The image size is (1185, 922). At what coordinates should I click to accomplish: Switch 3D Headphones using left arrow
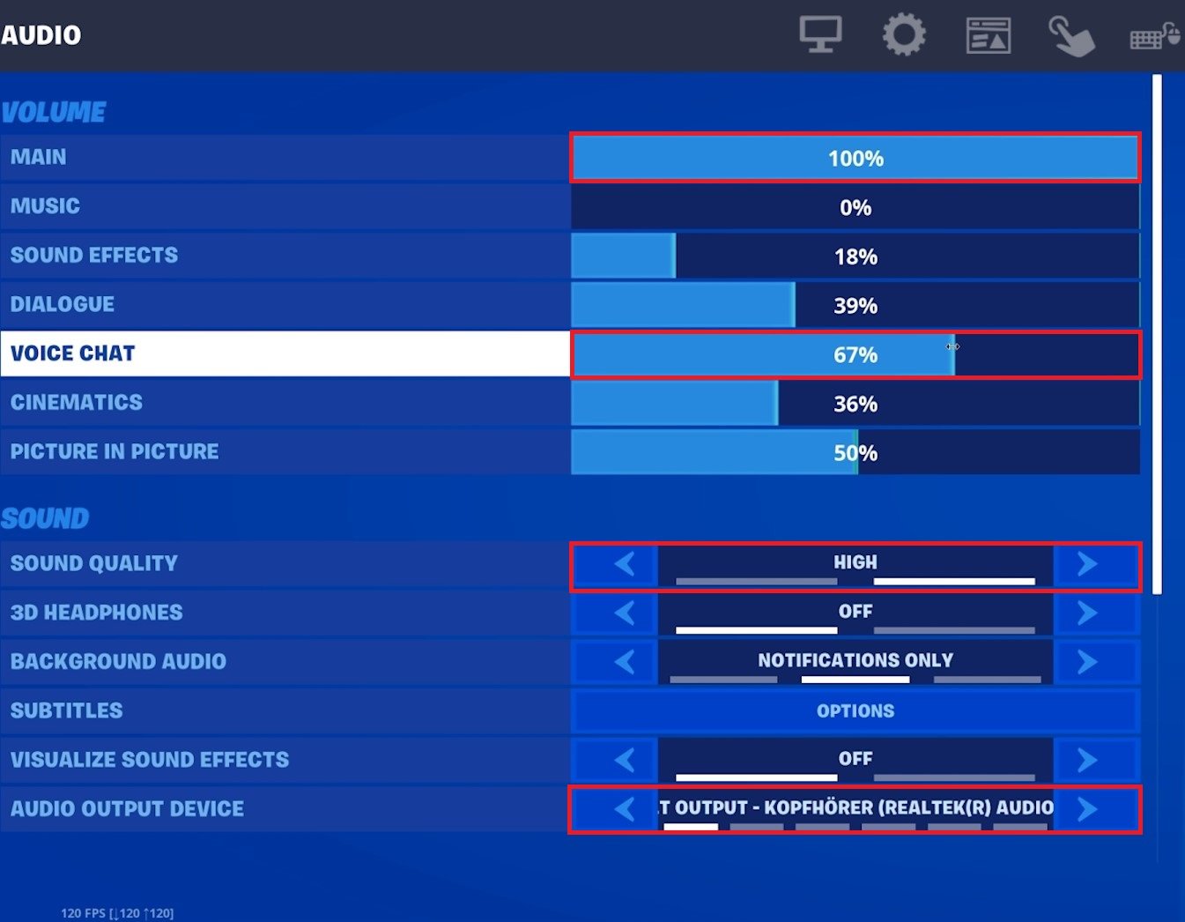point(625,613)
